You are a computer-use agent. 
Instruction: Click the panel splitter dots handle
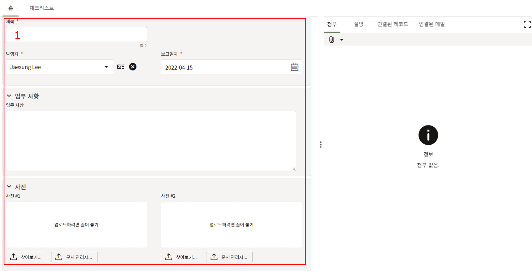tap(321, 145)
